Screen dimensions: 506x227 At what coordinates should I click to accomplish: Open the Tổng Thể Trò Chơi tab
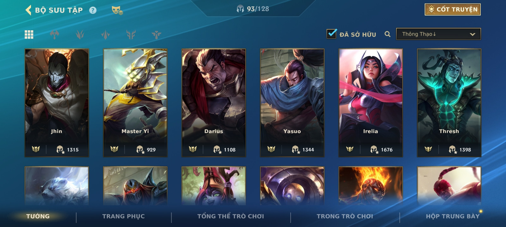(231, 216)
